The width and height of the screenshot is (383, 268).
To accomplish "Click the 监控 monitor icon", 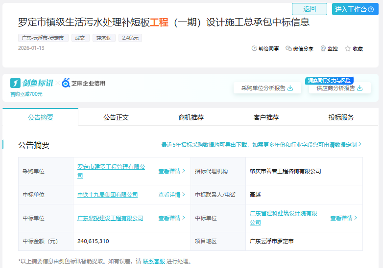I will pos(323,48).
